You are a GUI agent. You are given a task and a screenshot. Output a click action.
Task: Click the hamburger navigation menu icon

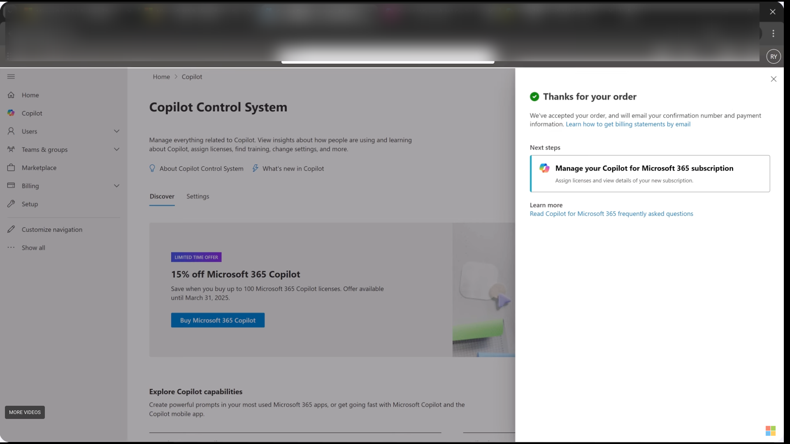tap(11, 76)
